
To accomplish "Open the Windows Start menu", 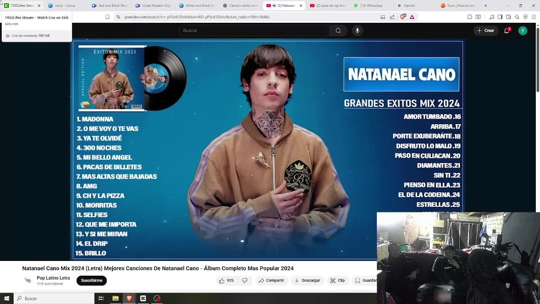I will point(6,299).
